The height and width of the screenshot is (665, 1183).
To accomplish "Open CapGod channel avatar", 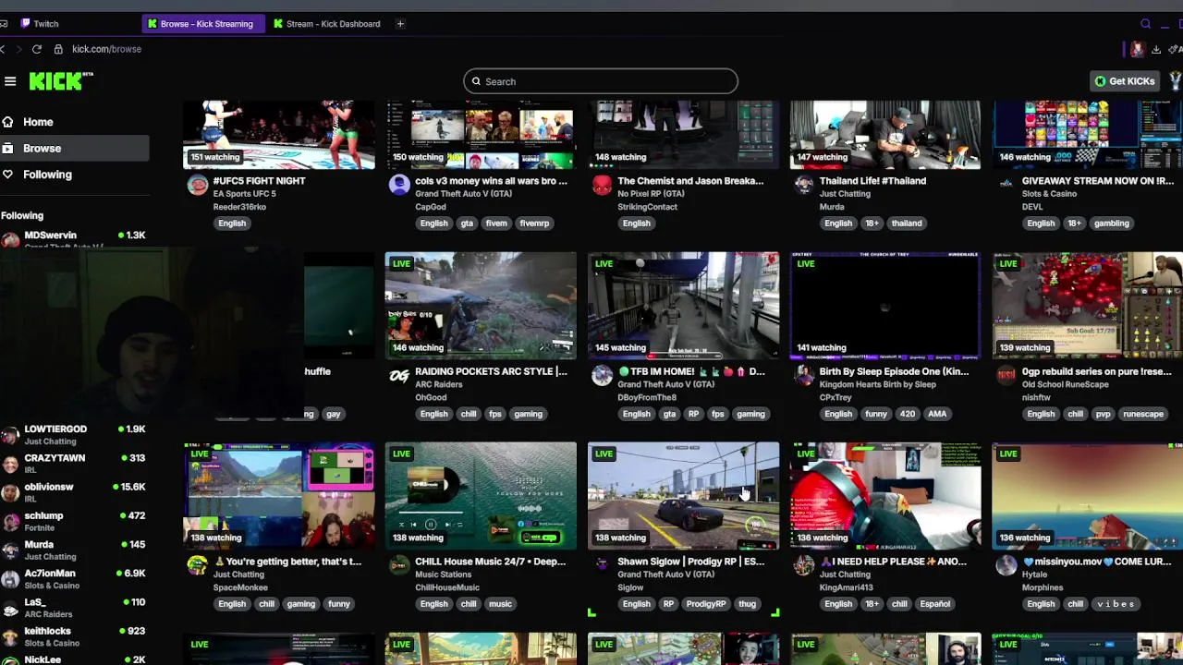I will click(x=399, y=185).
